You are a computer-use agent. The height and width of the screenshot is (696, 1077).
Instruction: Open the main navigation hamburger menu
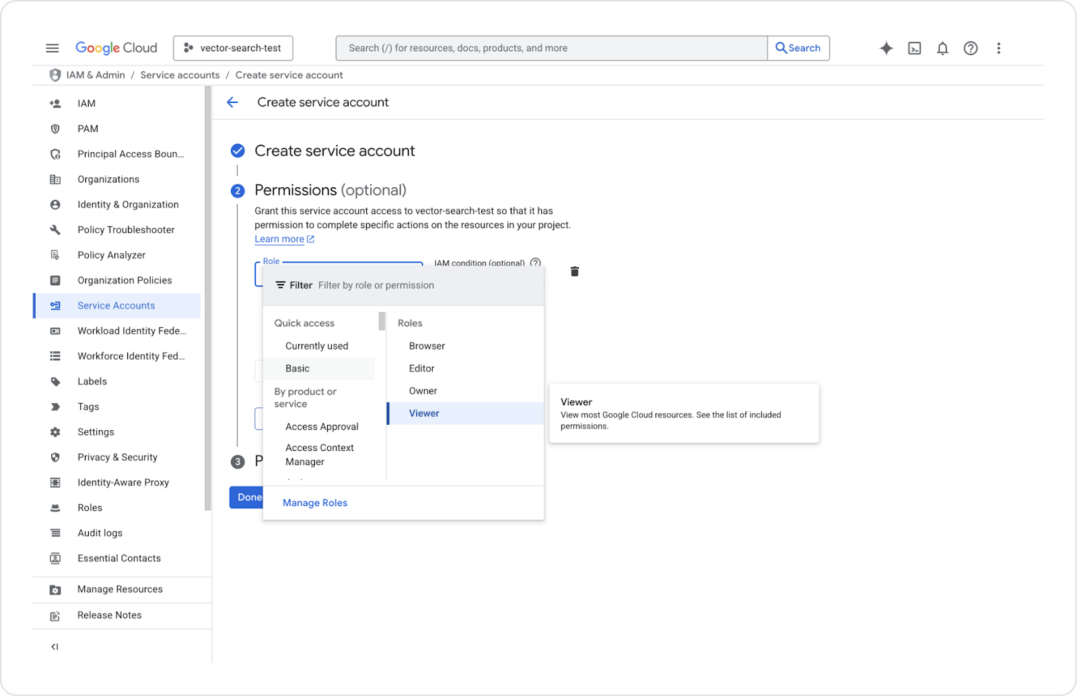52,48
